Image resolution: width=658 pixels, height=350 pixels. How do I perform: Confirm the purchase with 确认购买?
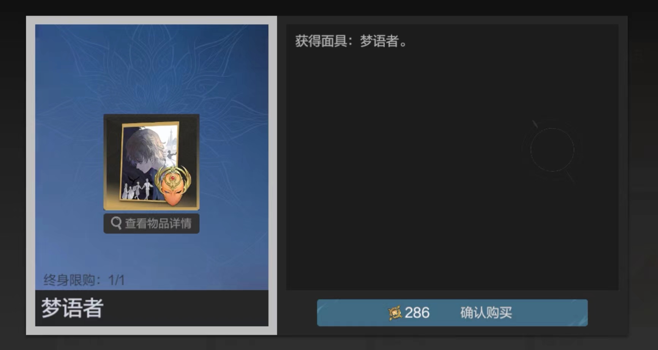[486, 313]
